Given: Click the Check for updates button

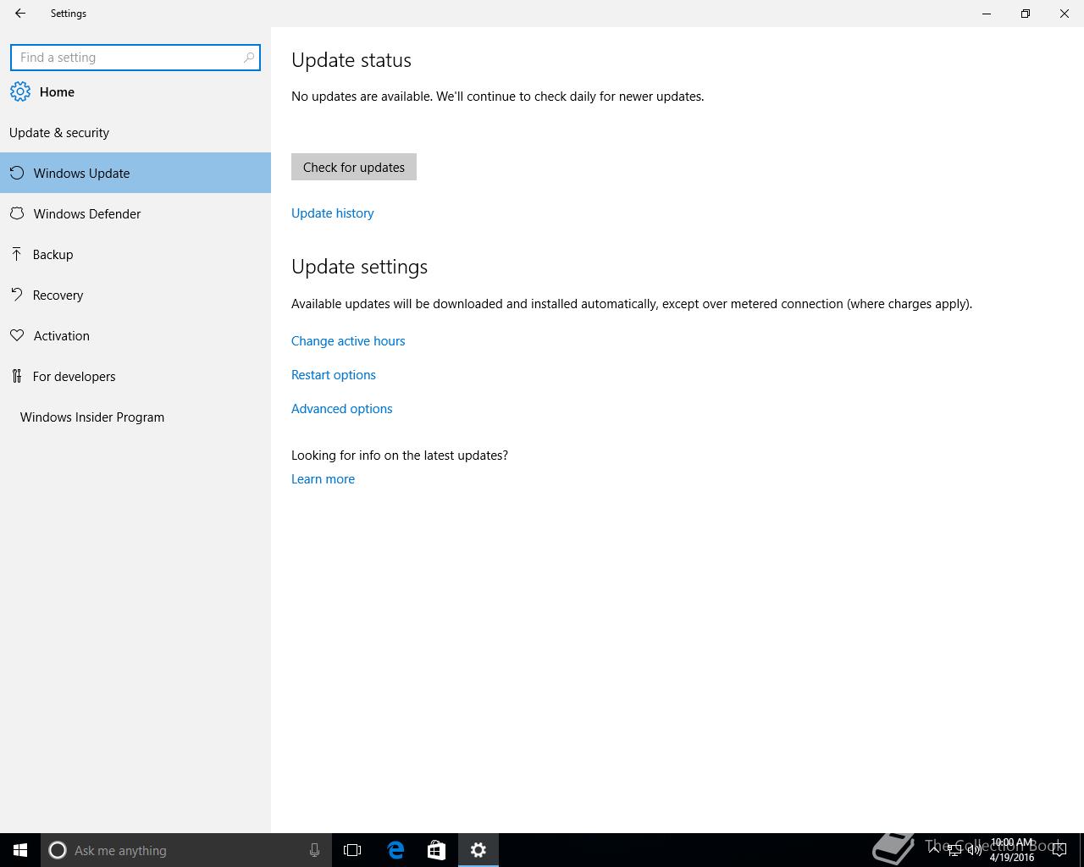Looking at the screenshot, I should (354, 167).
